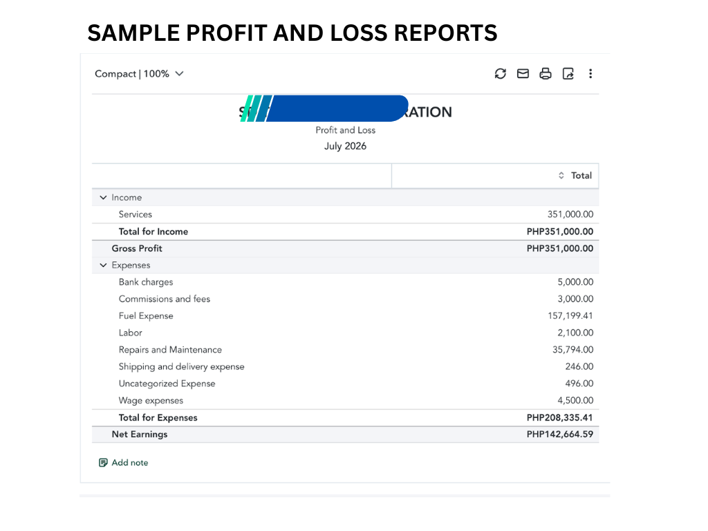The image size is (708, 531).
Task: Open the Fuel Expense row
Action: 346,316
